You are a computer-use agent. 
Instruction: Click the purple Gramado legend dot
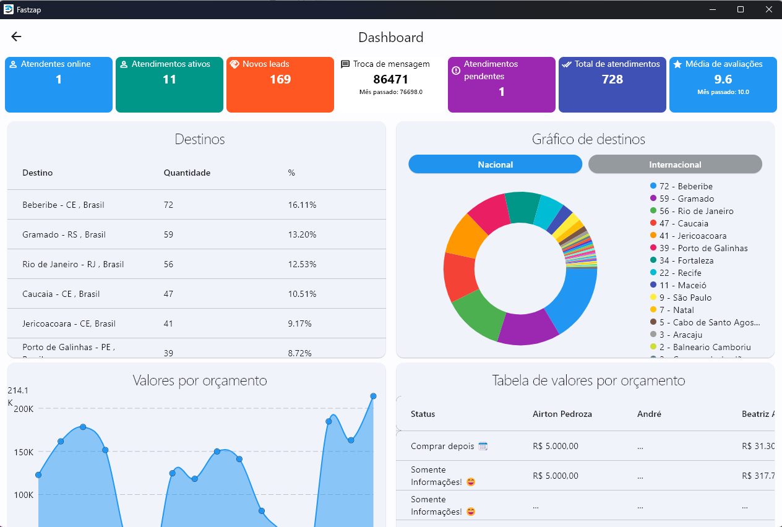[x=653, y=199]
